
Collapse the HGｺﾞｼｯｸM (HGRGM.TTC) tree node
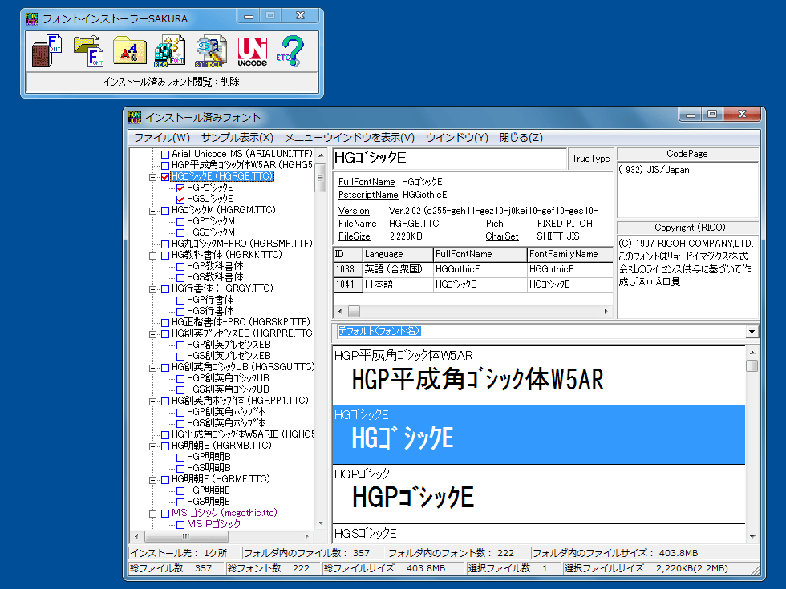[x=152, y=210]
